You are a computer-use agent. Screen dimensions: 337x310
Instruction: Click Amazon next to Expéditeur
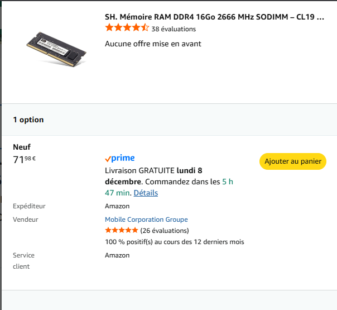click(x=117, y=206)
